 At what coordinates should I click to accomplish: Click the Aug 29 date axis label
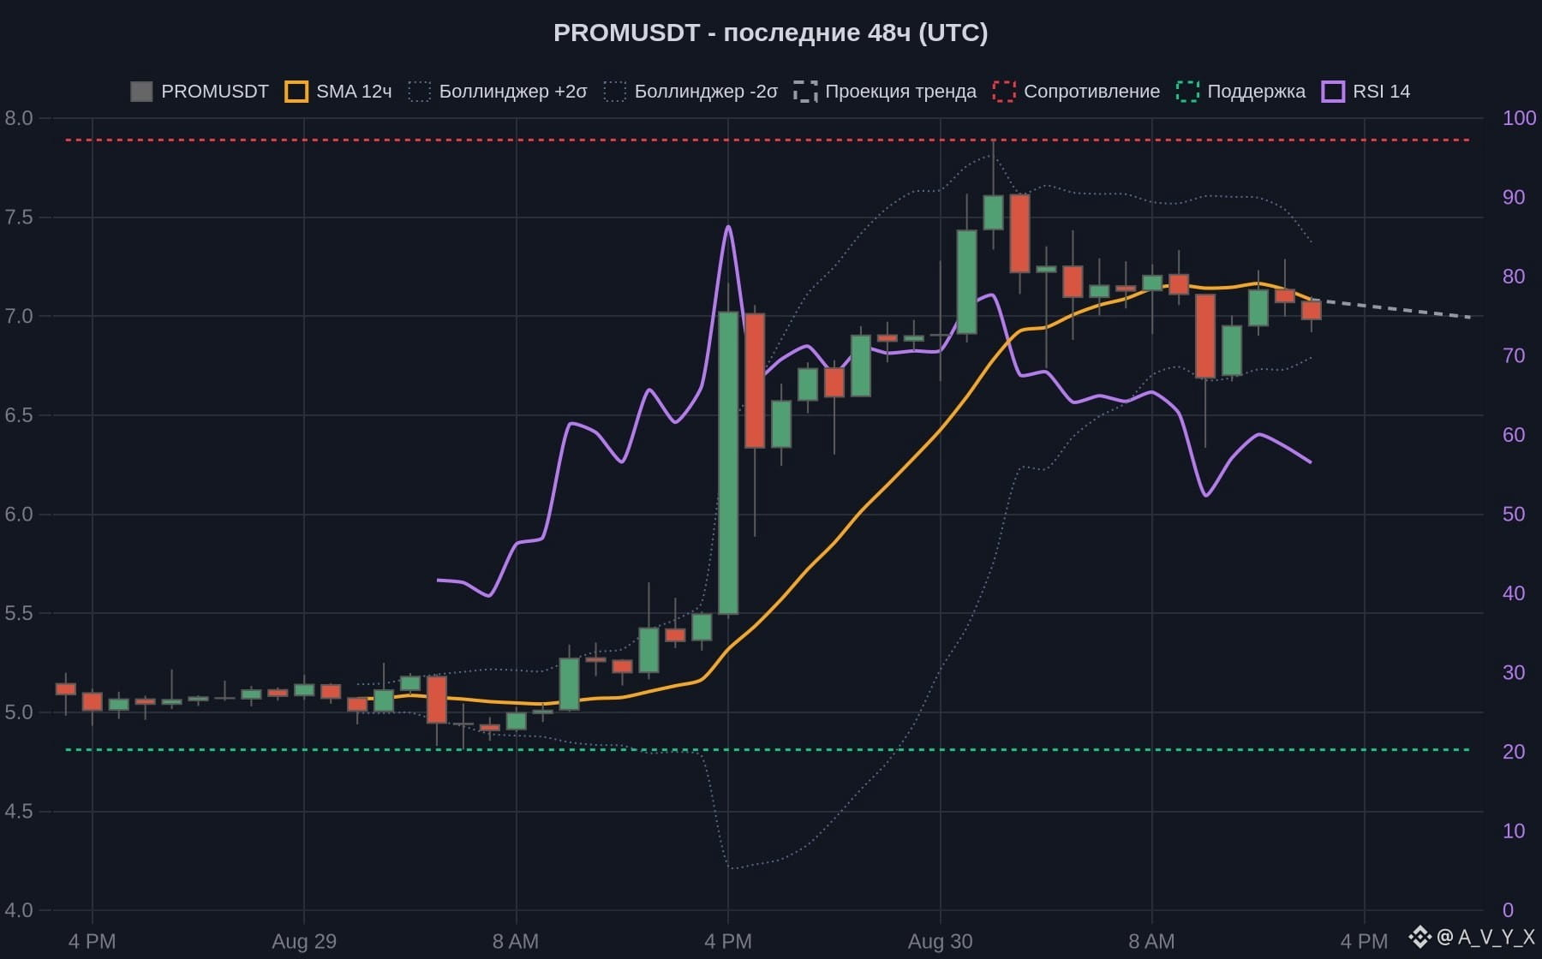304,942
